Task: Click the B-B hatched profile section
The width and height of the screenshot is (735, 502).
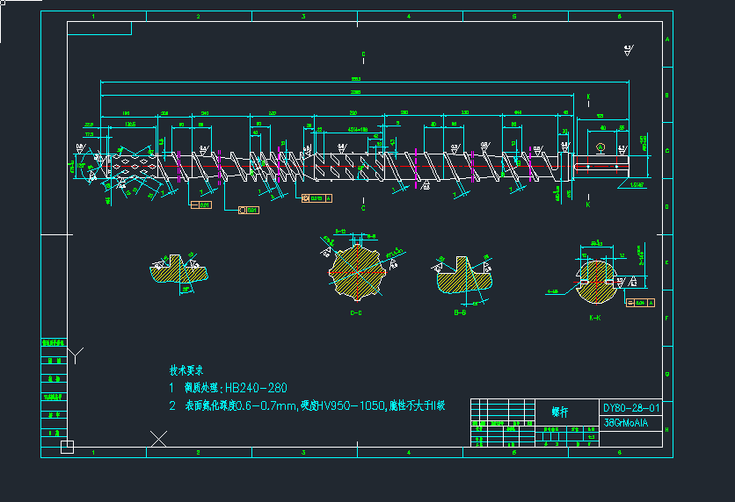Action: point(460,280)
